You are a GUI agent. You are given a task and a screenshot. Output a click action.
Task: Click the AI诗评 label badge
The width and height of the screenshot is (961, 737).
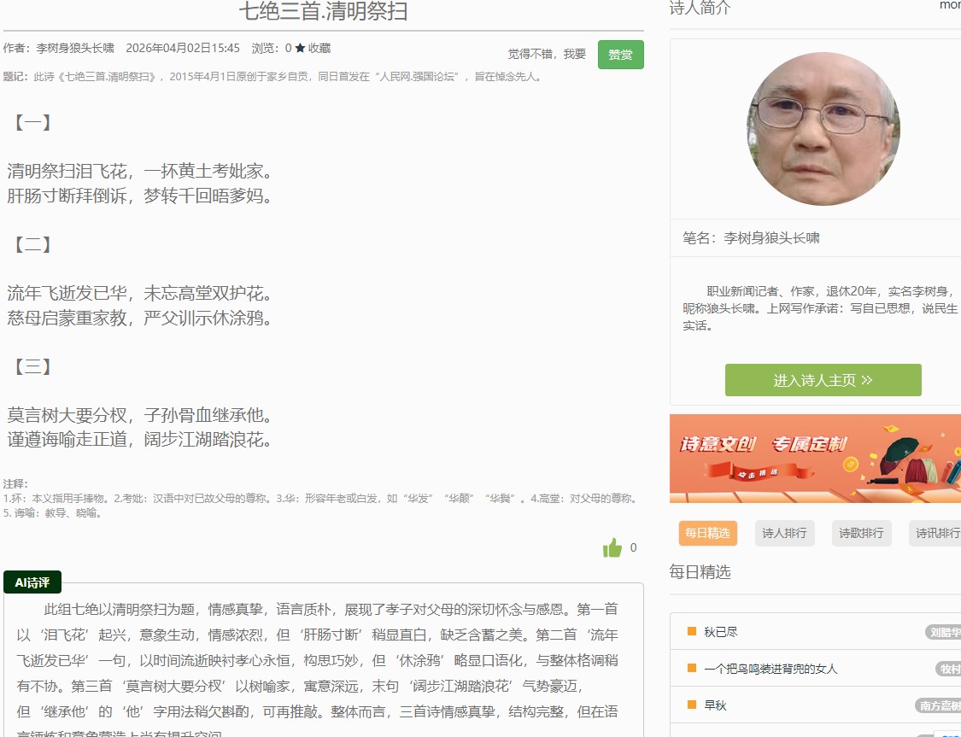click(x=32, y=582)
